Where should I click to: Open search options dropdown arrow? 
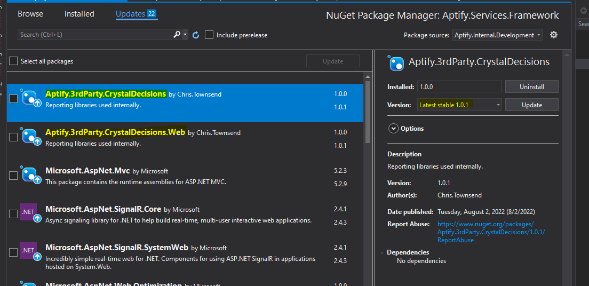(x=185, y=35)
